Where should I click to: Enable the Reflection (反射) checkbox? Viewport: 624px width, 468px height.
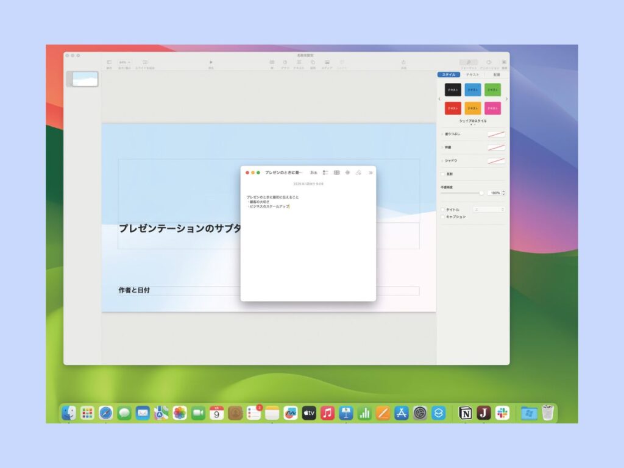point(442,174)
